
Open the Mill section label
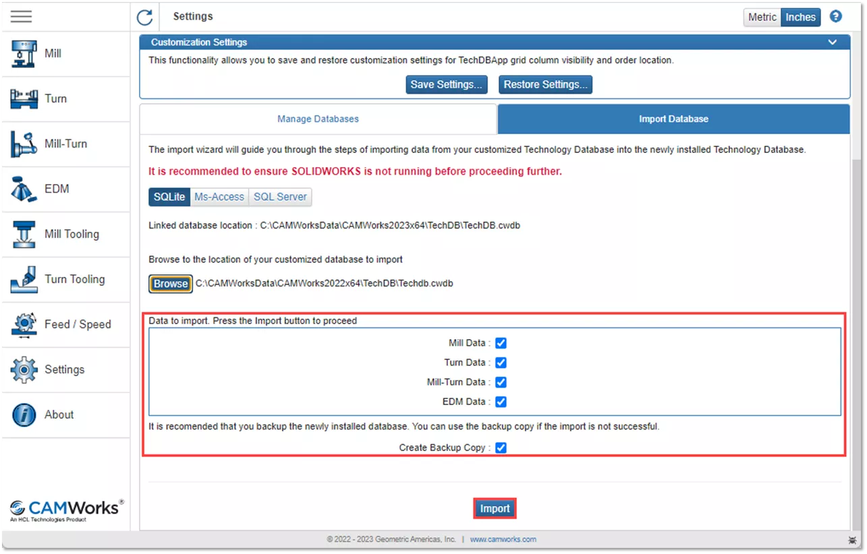53,53
